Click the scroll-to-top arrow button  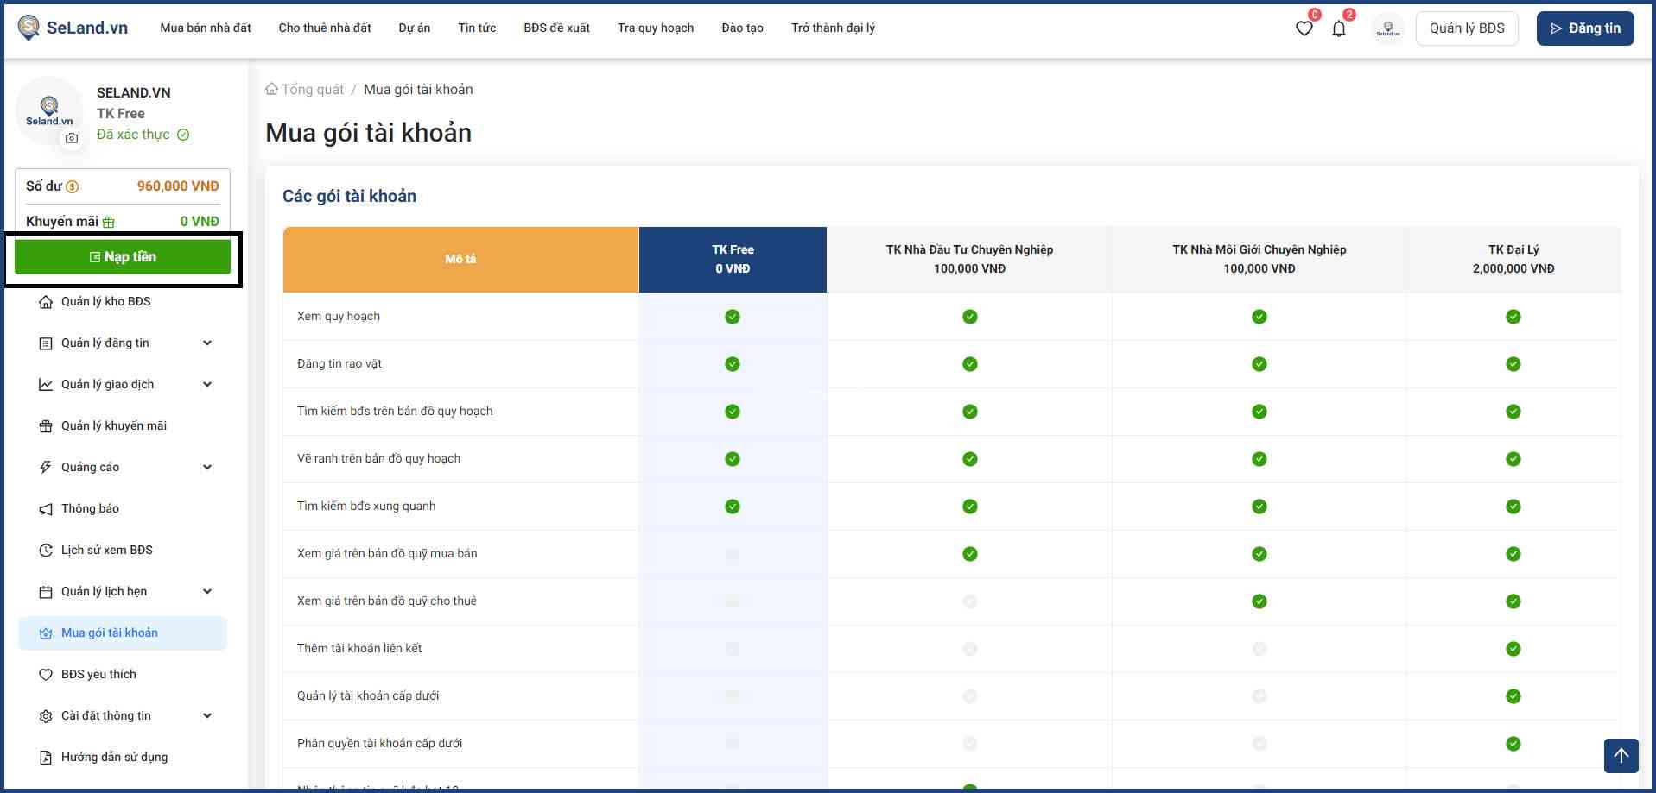(1621, 756)
